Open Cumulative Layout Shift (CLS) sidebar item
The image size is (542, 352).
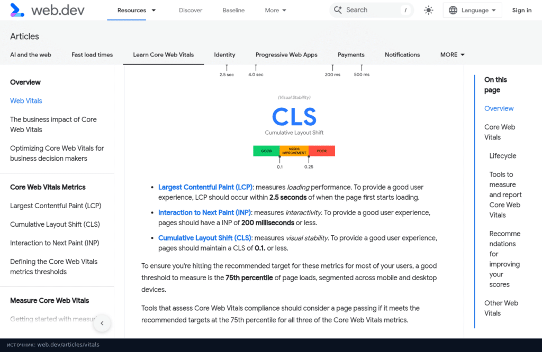55,224
